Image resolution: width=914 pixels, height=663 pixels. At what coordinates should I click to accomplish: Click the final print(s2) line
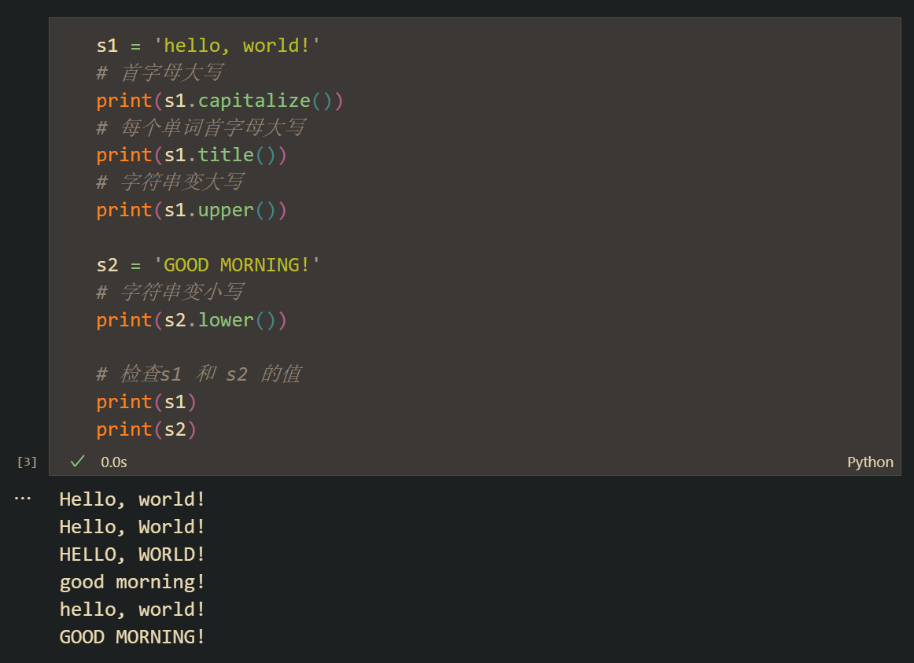click(x=146, y=429)
